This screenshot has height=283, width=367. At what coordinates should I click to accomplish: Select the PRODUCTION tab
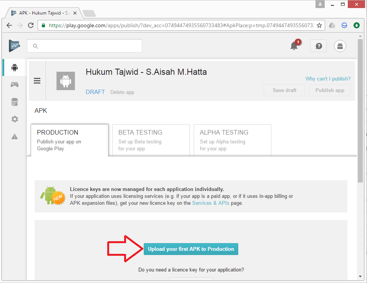pos(70,140)
